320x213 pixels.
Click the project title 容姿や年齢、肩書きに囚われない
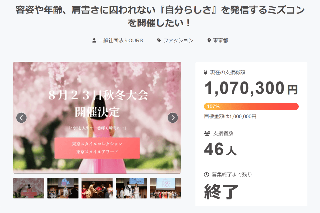tap(160, 17)
